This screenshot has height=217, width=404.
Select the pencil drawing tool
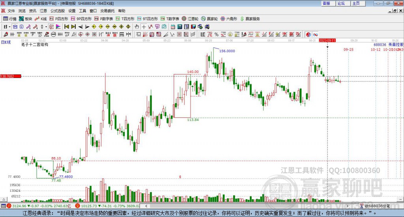pyautogui.click(x=6, y=34)
